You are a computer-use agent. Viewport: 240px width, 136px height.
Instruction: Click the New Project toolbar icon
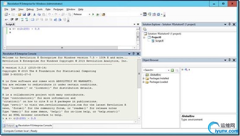pyautogui.click(x=6, y=14)
